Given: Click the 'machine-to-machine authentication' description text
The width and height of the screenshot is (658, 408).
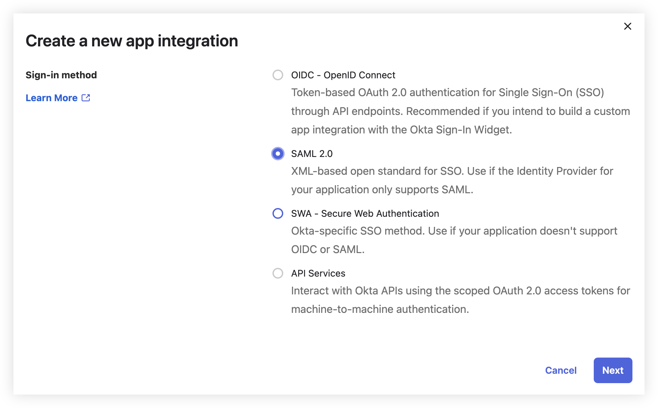Looking at the screenshot, I should pos(380,309).
